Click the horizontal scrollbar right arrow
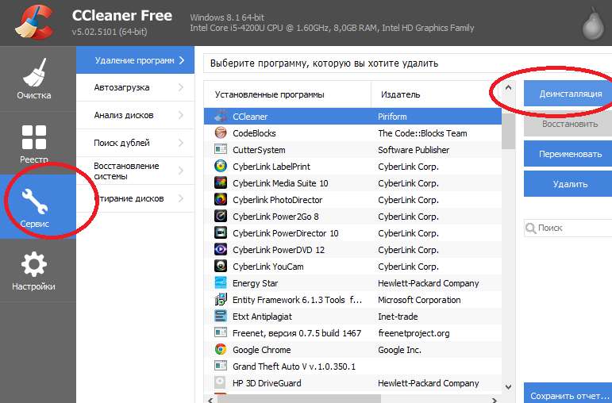Viewport: 612px width, 403px height. 495,400
